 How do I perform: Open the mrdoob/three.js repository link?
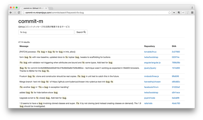(151, 76)
